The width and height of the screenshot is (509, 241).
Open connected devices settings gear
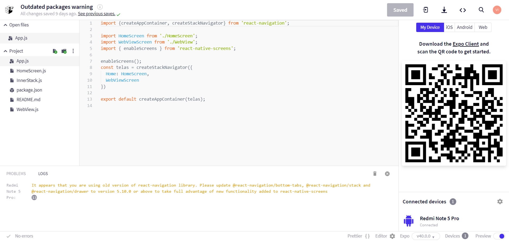[500, 202]
